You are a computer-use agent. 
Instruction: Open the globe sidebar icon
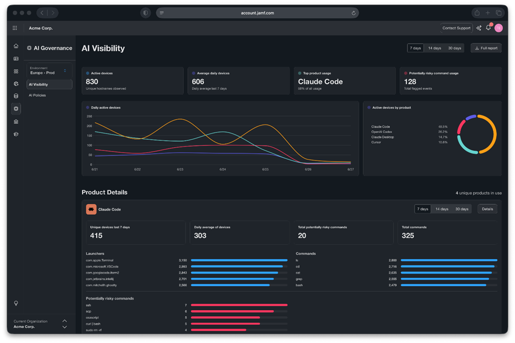(16, 84)
